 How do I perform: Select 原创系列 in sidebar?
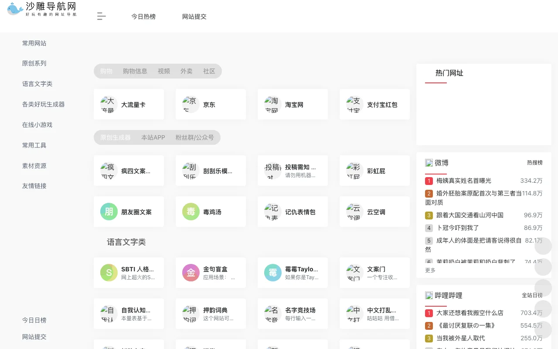tap(34, 63)
